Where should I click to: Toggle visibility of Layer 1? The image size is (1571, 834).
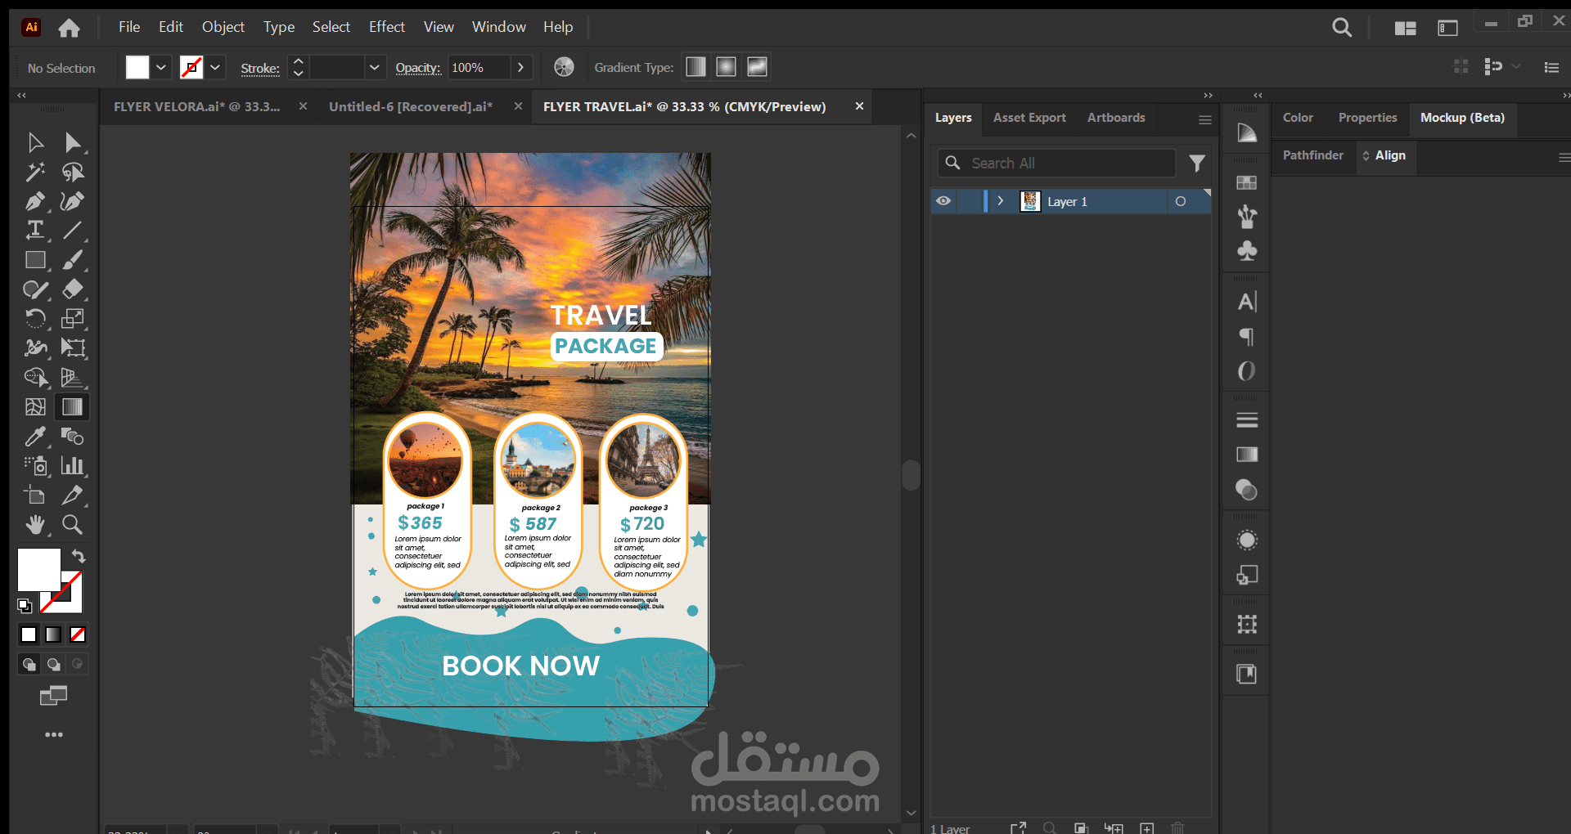coord(943,201)
